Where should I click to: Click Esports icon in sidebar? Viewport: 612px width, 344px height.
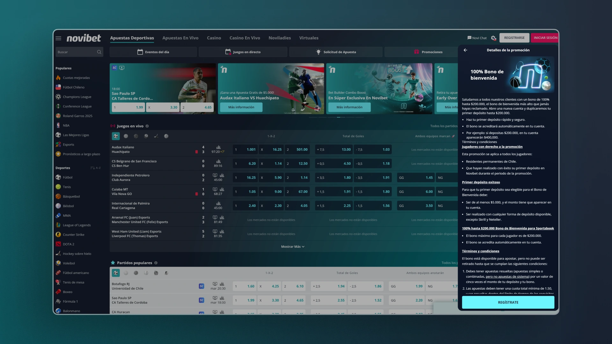point(58,145)
